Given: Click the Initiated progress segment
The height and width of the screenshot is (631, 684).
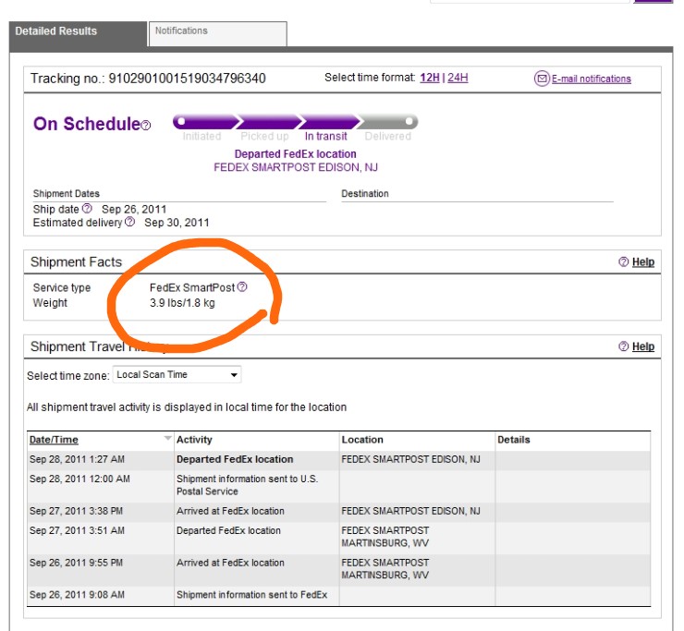Looking at the screenshot, I should click(205, 122).
